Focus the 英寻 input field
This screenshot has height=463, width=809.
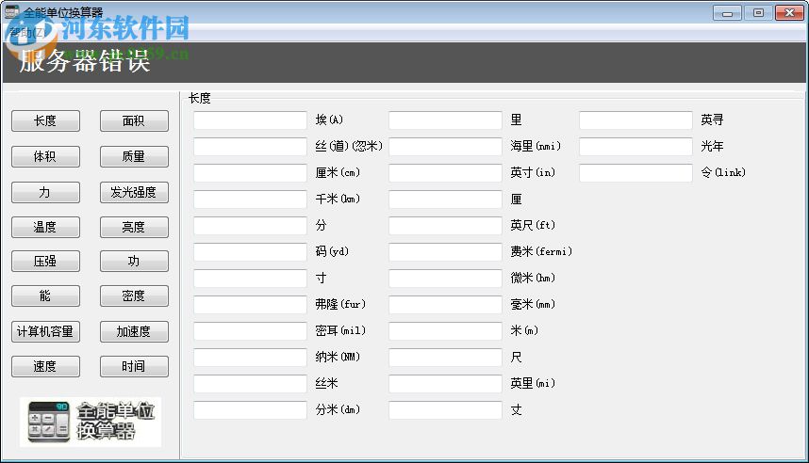coord(636,120)
